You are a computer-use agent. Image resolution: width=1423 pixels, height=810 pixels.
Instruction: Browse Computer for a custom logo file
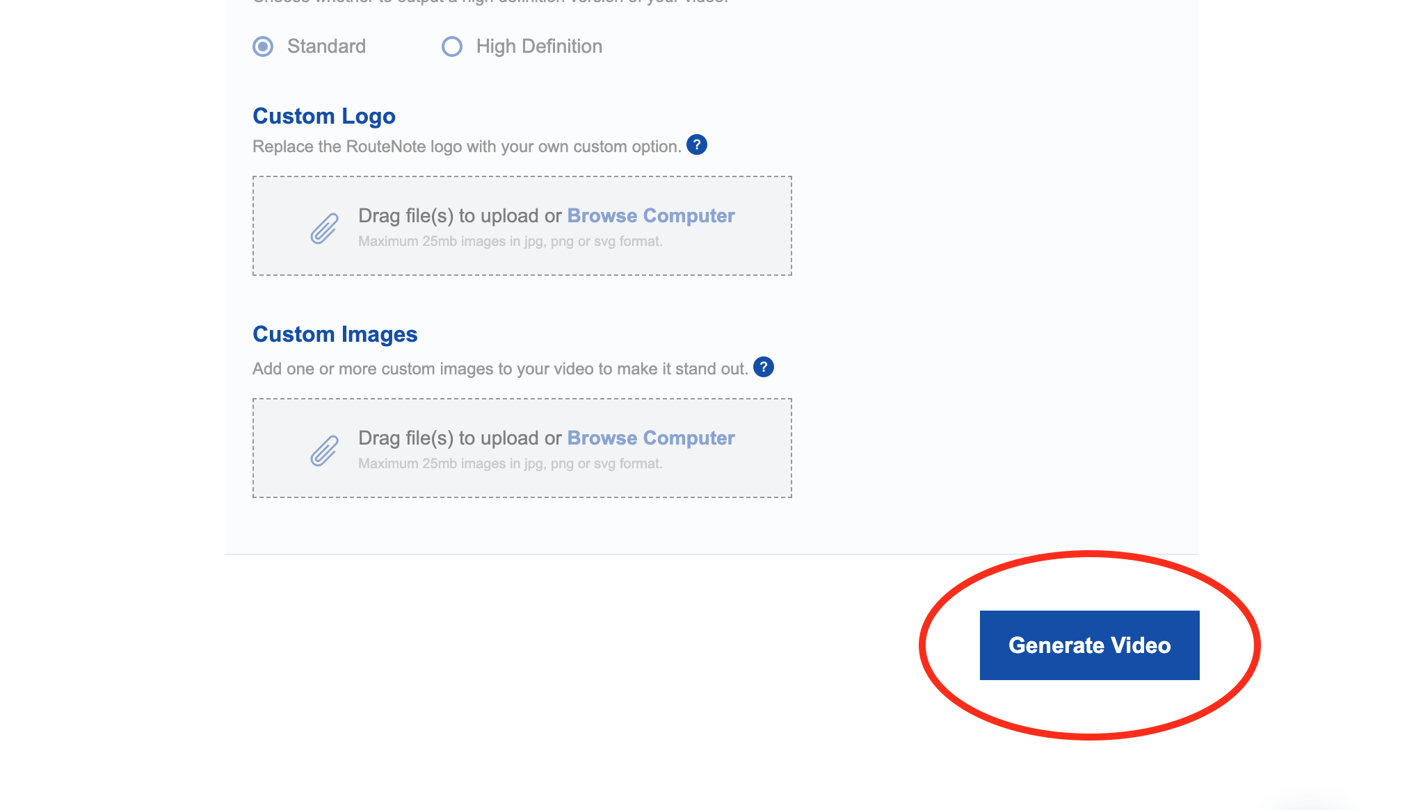651,216
